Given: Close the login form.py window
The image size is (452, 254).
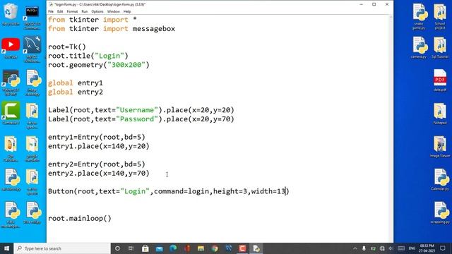Looking at the screenshot, I should pyautogui.click(x=387, y=4).
